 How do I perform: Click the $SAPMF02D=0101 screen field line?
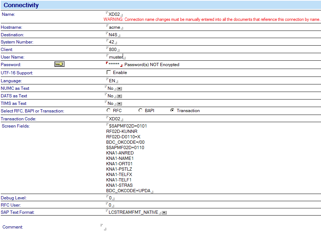[x=128, y=126]
